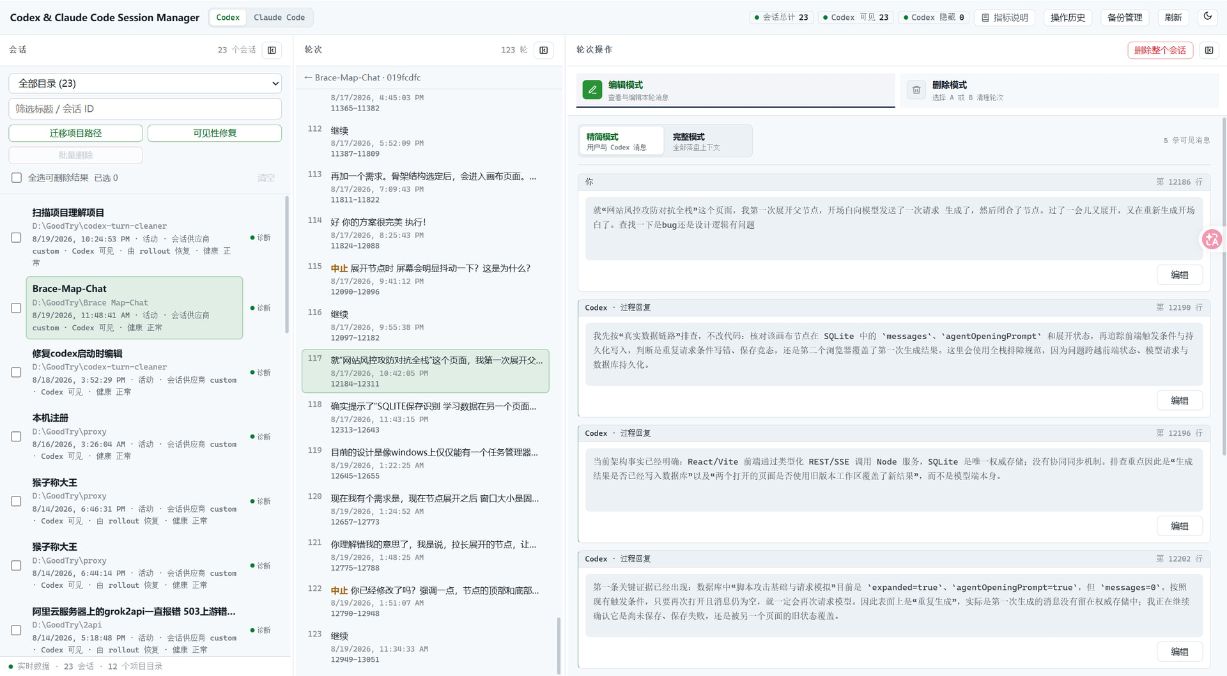Open the 全部目录 (23) dropdown

(x=145, y=84)
